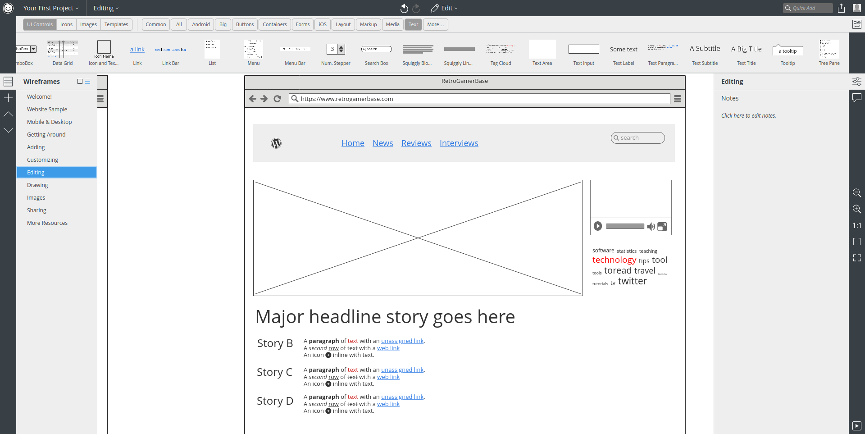Click the video volume speaker icon
The height and width of the screenshot is (434, 865).
pyautogui.click(x=651, y=226)
